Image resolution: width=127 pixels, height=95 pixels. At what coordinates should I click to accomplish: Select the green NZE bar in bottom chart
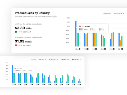62,79
